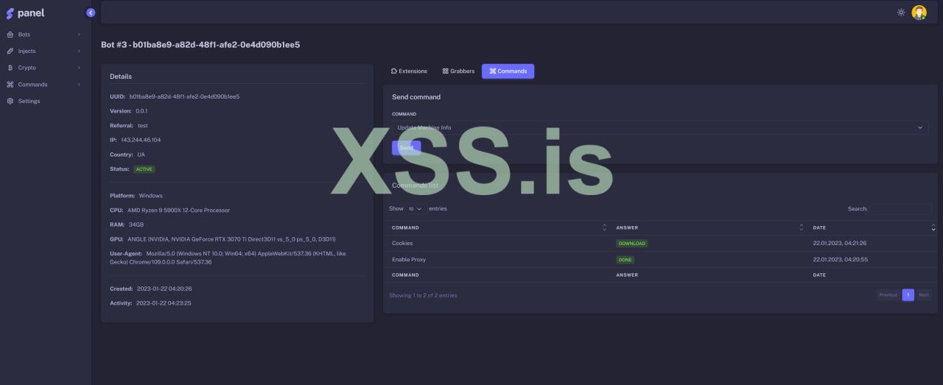
Task: Select the Commands sidebar icon
Action: [10, 85]
